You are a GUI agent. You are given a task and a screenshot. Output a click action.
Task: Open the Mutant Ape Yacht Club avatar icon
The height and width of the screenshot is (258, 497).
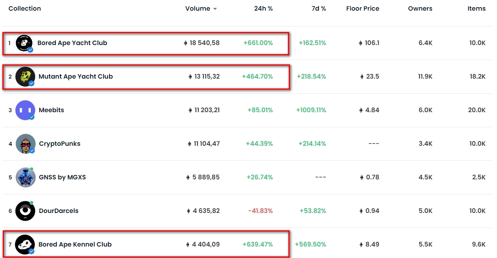tap(25, 77)
